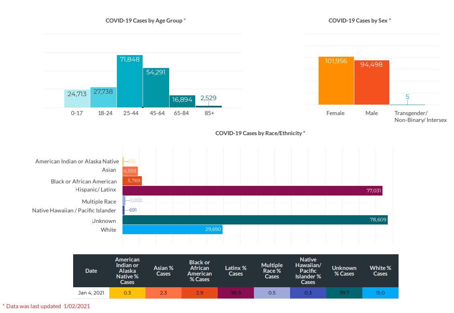Click the Transgender/Non-Binary/Intersex value 5
This screenshot has width=454, height=313.
point(407,97)
